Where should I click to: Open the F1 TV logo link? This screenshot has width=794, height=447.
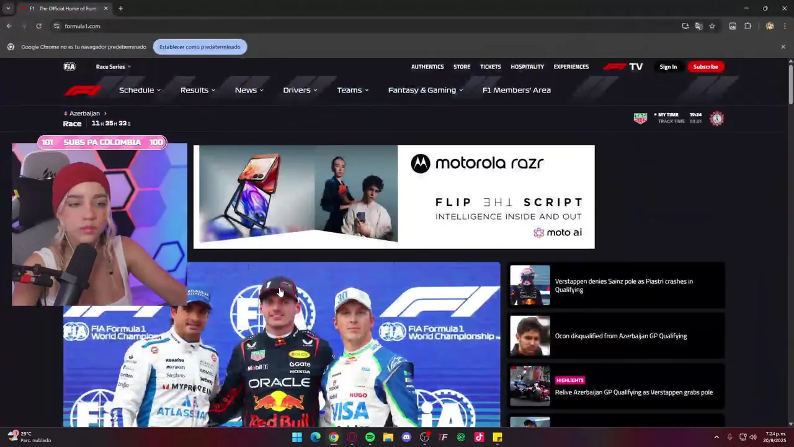[623, 66]
